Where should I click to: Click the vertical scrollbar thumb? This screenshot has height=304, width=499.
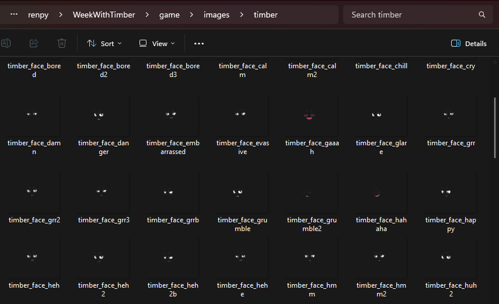pos(494,128)
